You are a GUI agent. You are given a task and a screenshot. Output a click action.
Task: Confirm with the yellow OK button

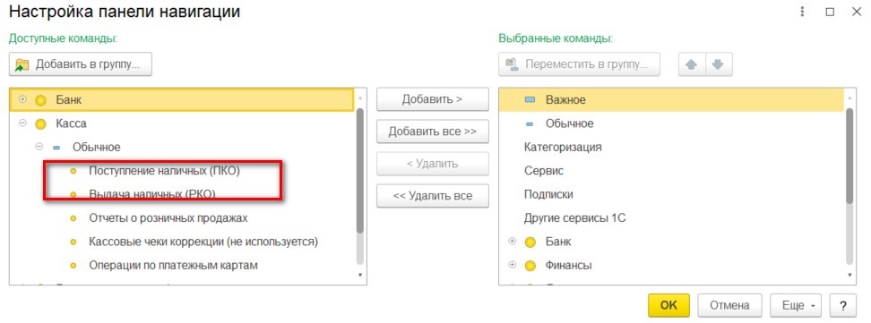[668, 305]
